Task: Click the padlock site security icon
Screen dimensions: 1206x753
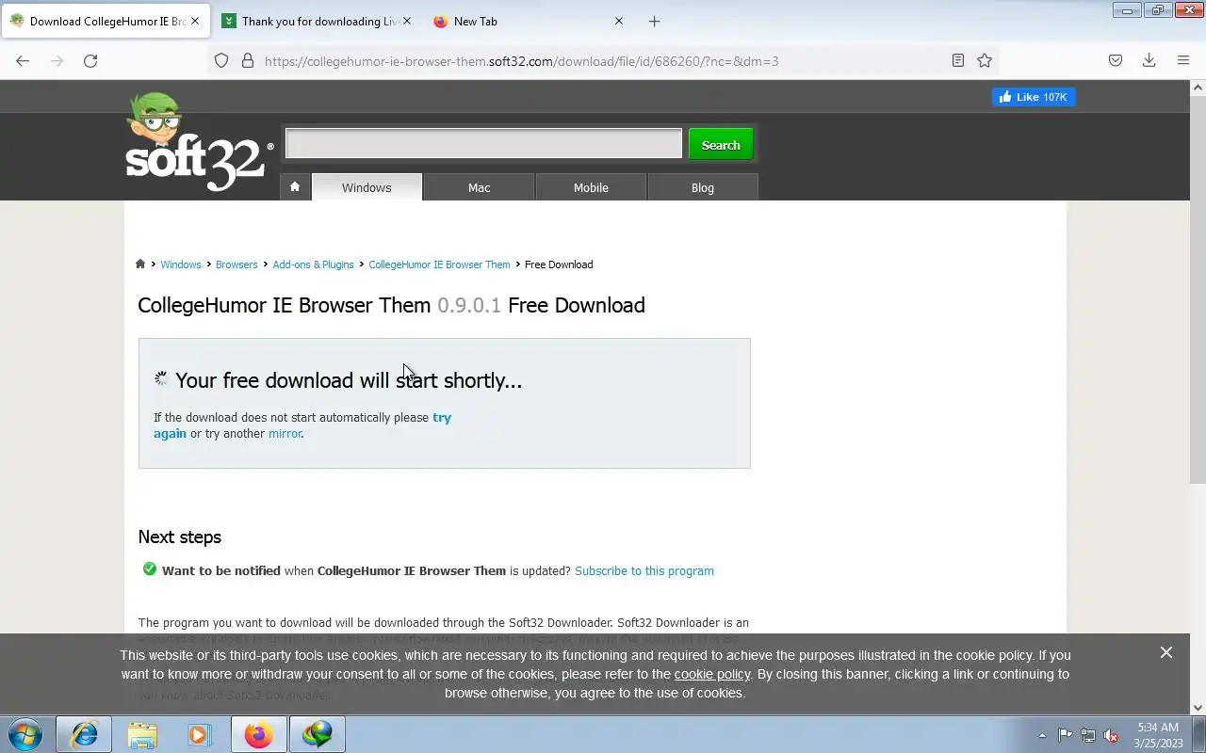Action: (248, 60)
